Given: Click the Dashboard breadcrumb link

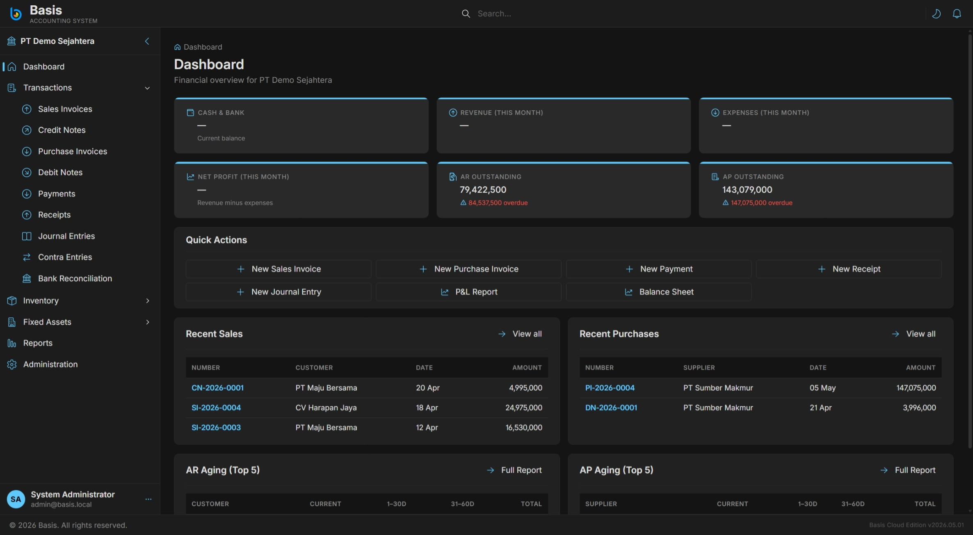Looking at the screenshot, I should tap(203, 47).
